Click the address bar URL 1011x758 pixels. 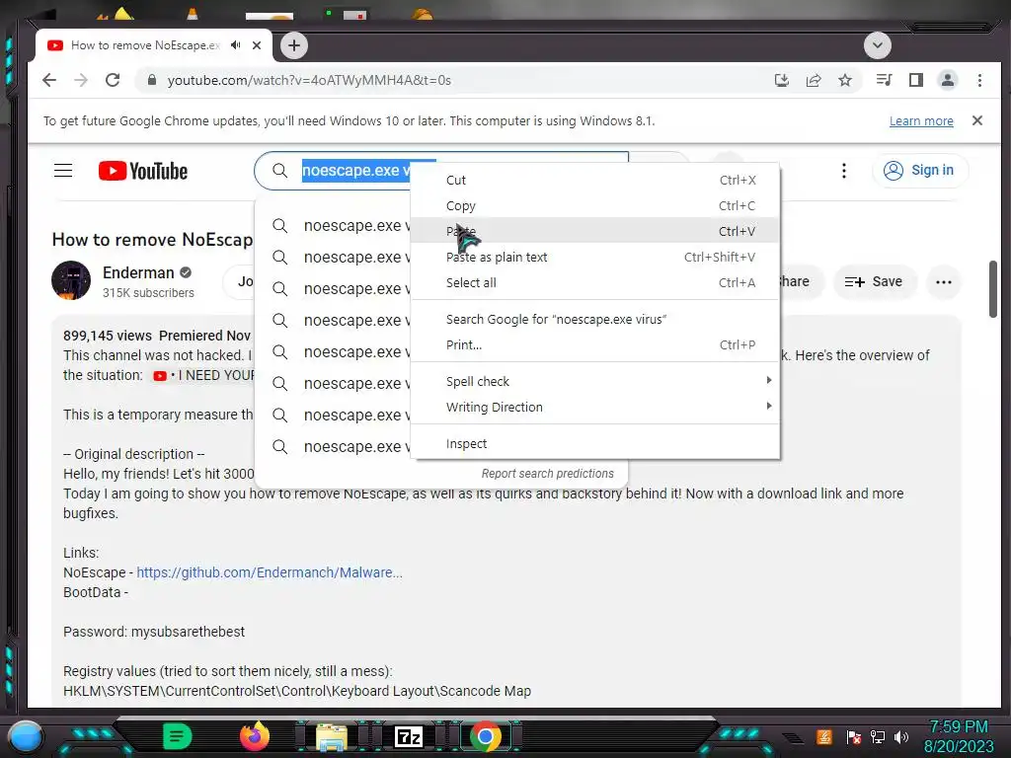click(309, 80)
